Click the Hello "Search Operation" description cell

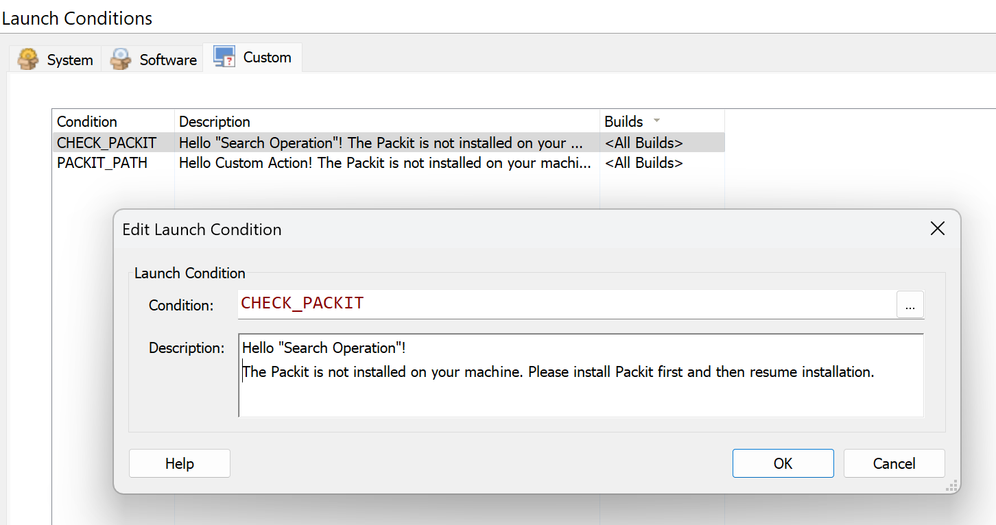[387, 143]
